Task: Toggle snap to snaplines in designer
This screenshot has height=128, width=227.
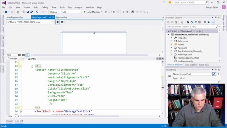Action: [27, 55]
